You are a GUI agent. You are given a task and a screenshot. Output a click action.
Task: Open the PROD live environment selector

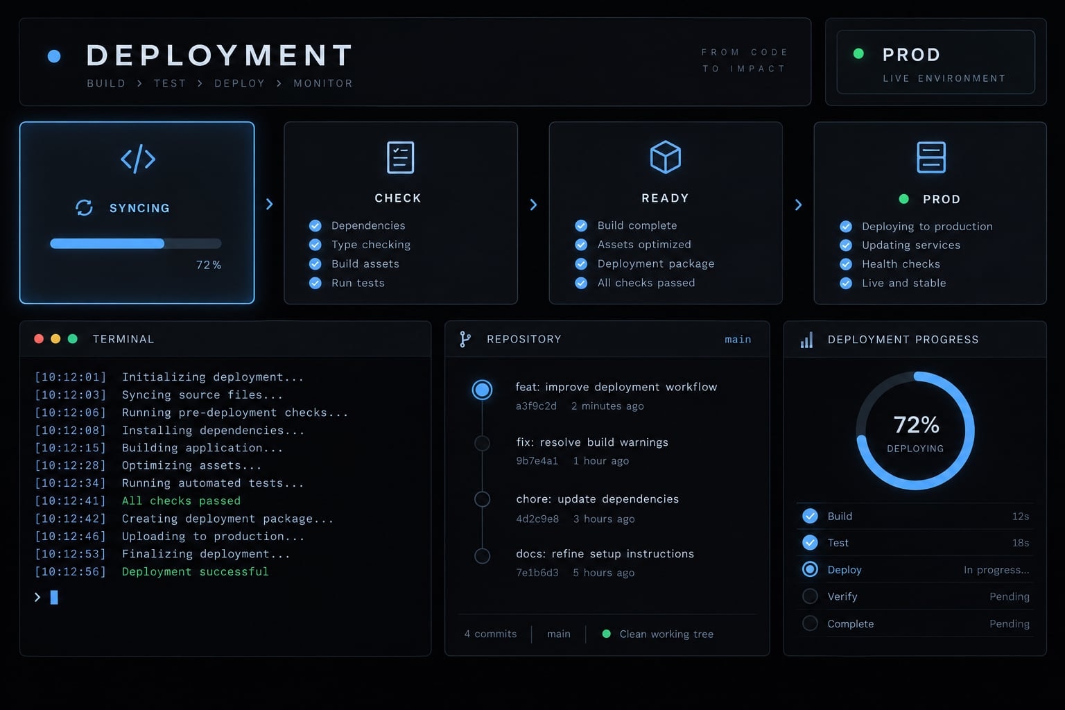pos(935,62)
